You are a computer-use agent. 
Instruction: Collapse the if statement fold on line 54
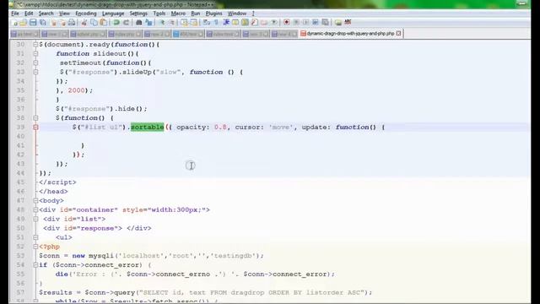click(x=35, y=265)
